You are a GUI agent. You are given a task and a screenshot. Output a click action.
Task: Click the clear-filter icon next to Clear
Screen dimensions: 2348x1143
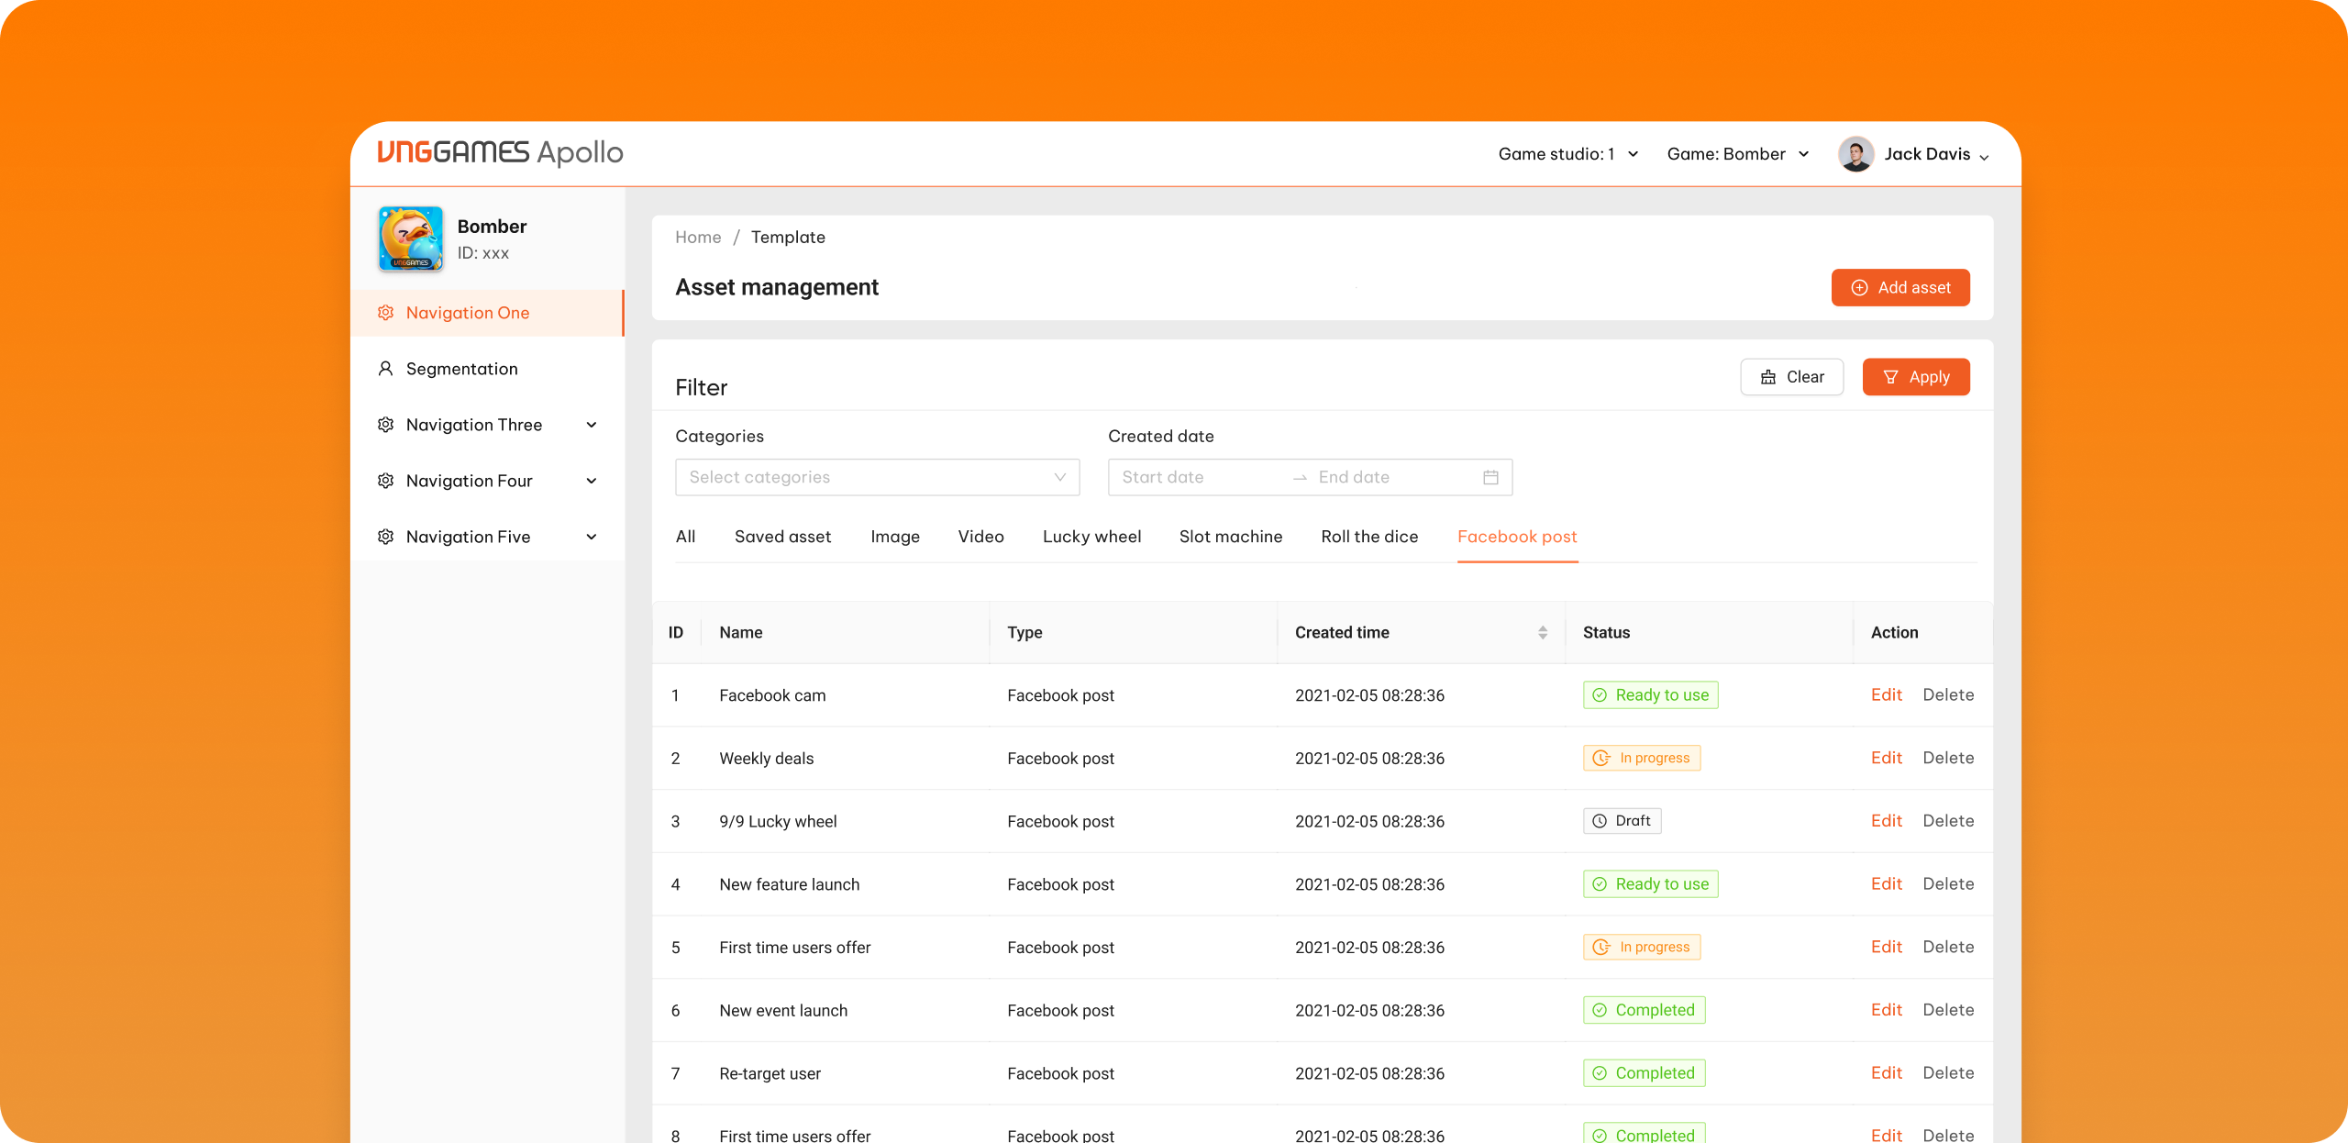pyautogui.click(x=1769, y=376)
